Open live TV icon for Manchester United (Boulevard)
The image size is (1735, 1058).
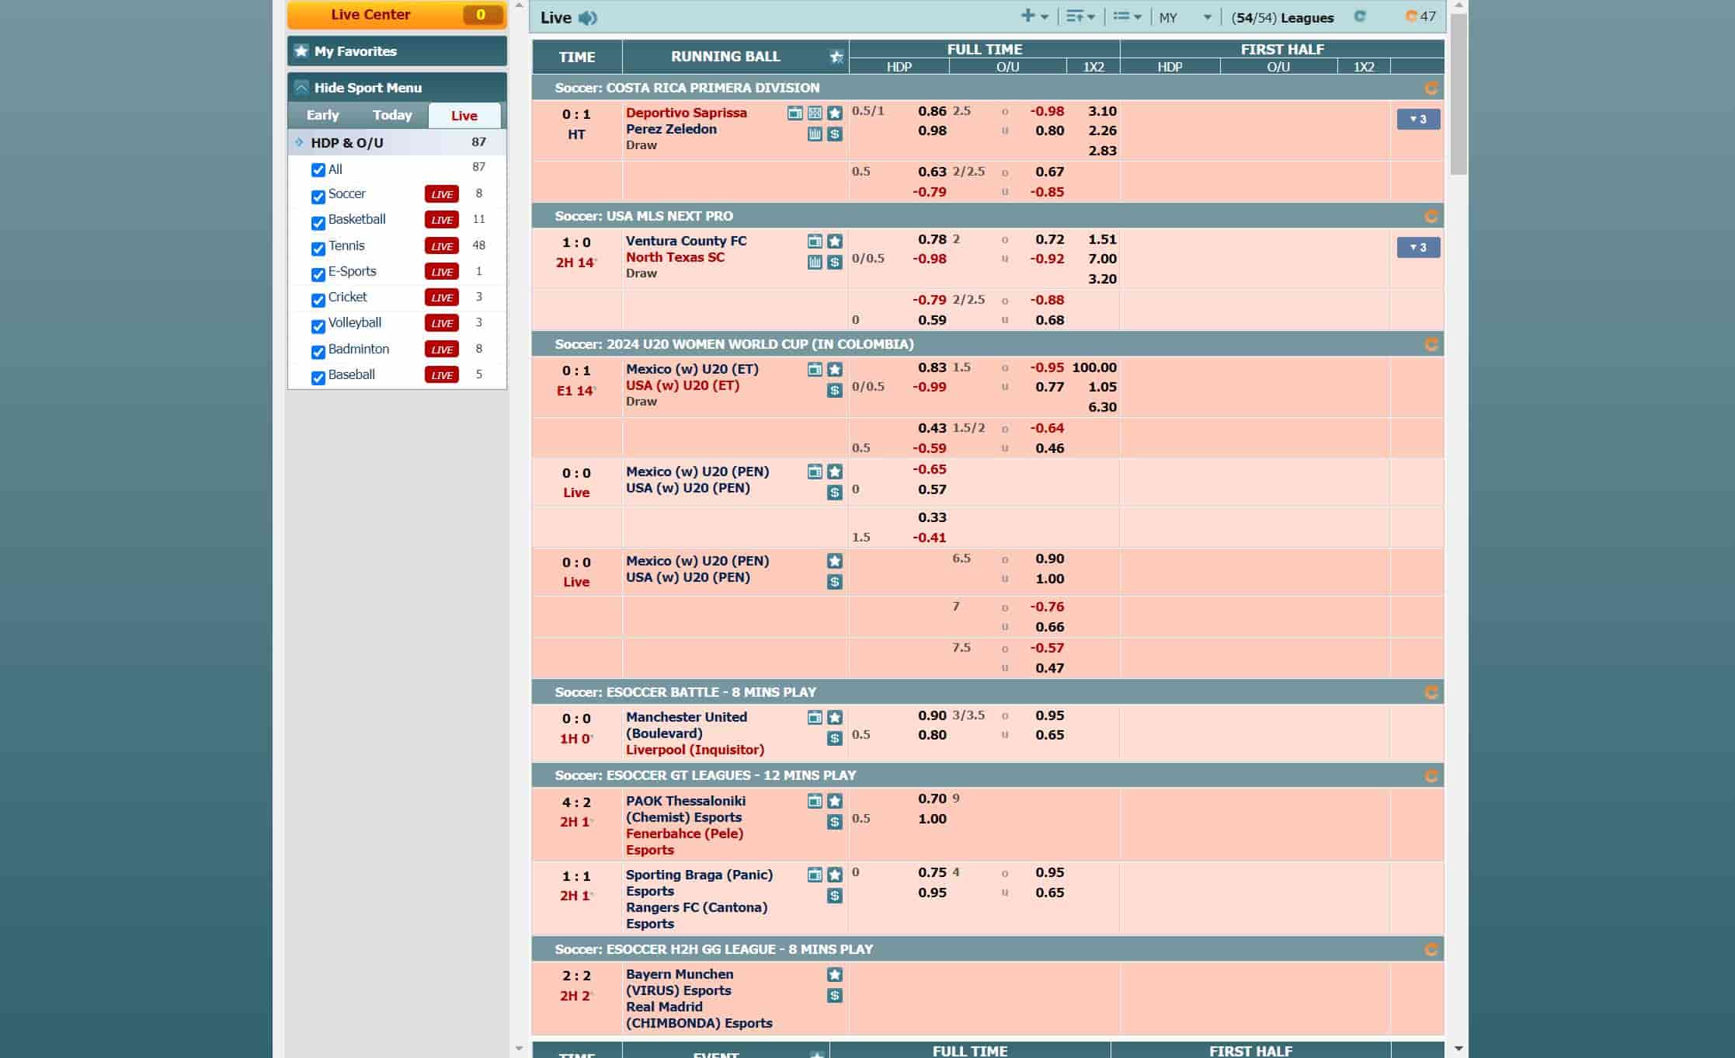click(815, 718)
